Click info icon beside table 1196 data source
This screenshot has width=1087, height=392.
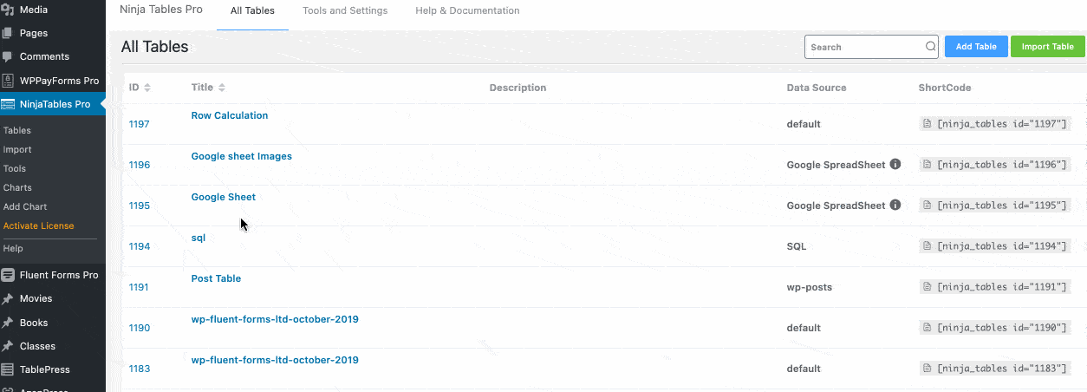tap(895, 164)
